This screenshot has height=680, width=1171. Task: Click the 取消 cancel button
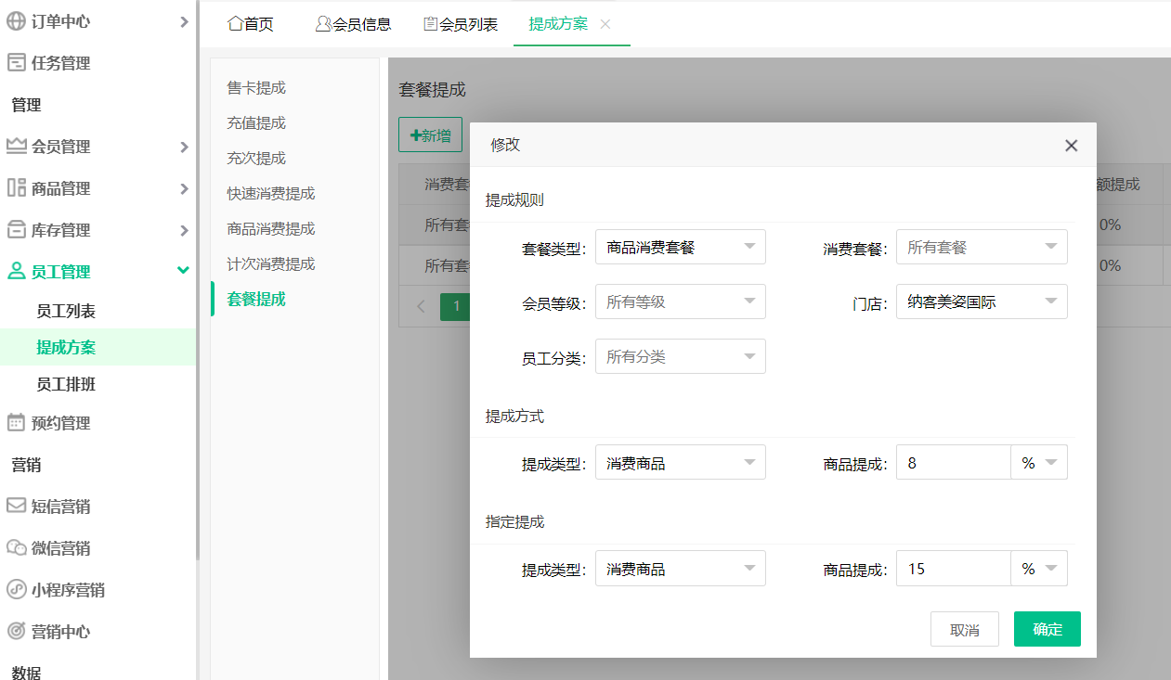coord(964,628)
